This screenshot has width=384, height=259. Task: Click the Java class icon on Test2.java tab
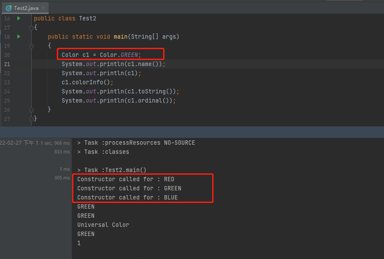(x=9, y=8)
